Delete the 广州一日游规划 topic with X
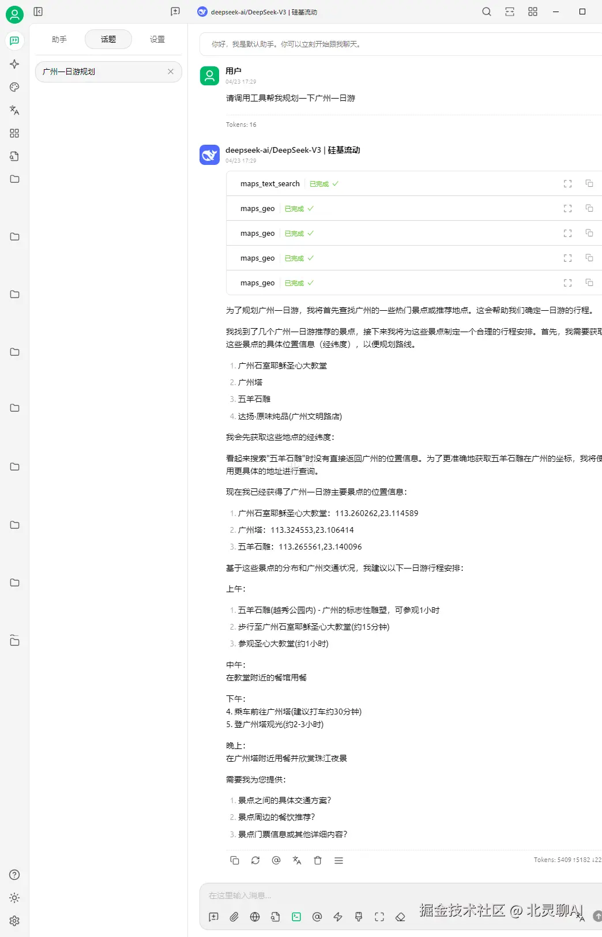The image size is (602, 937). click(171, 72)
